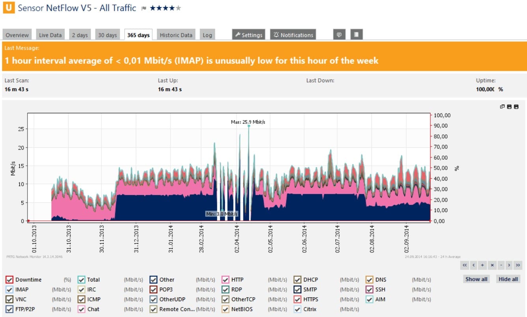This screenshot has height=317, width=527.
Task: Switch to the Live Data tab
Action: click(50, 35)
